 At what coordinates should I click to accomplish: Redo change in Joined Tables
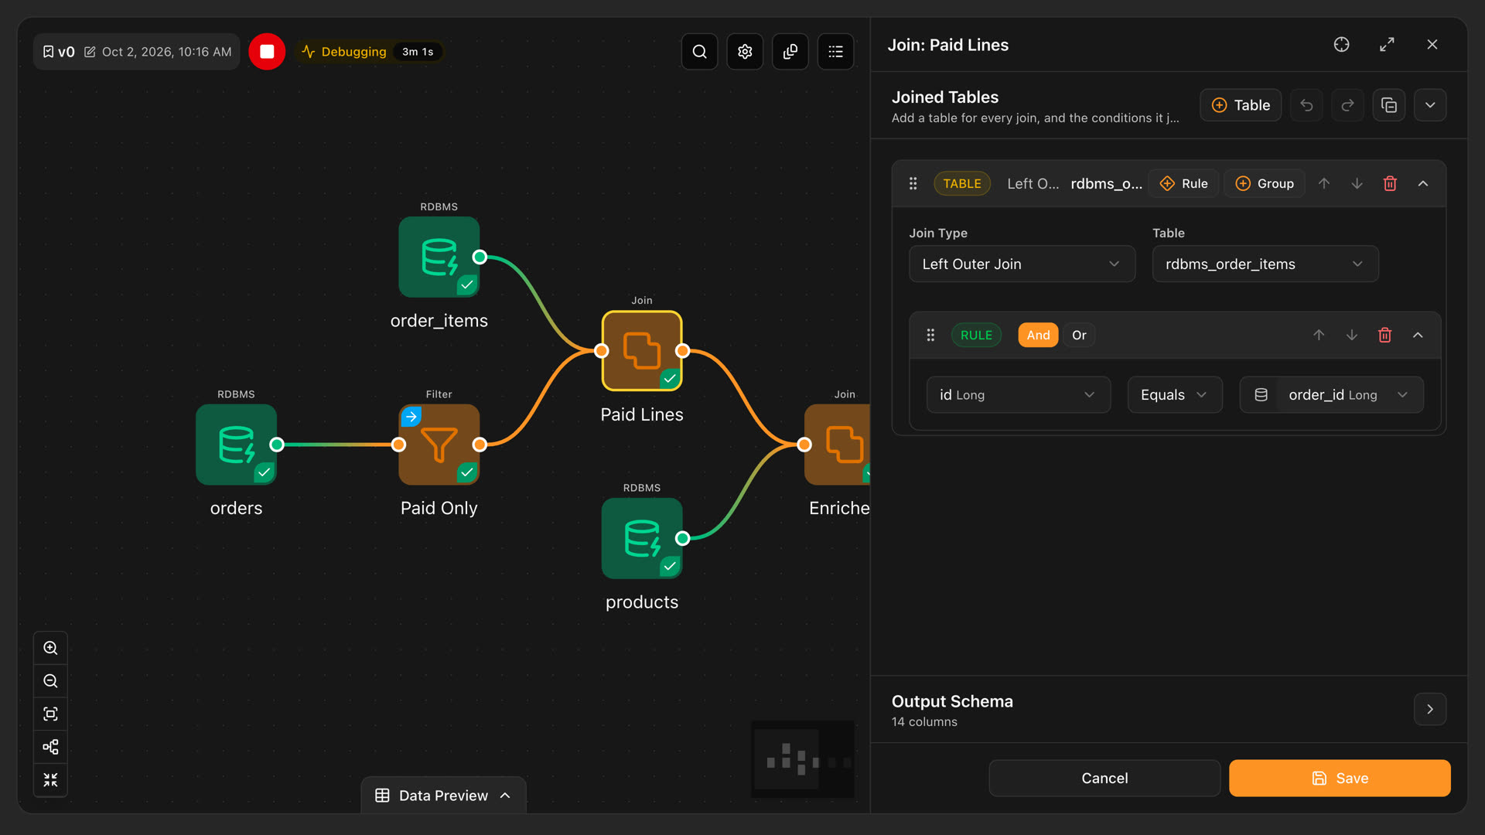(1347, 105)
